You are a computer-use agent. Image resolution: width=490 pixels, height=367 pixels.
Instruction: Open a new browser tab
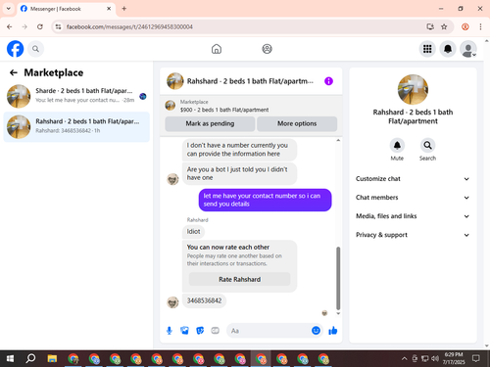pyautogui.click(x=124, y=9)
